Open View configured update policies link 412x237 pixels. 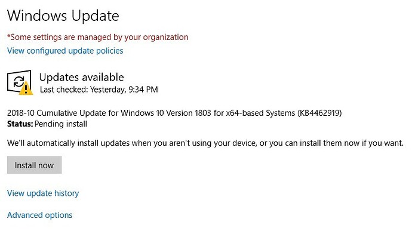click(65, 51)
